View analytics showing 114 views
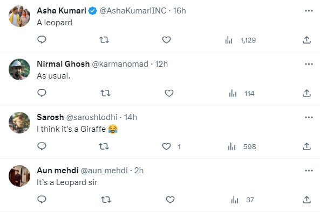320x212 pixels. (x=242, y=94)
